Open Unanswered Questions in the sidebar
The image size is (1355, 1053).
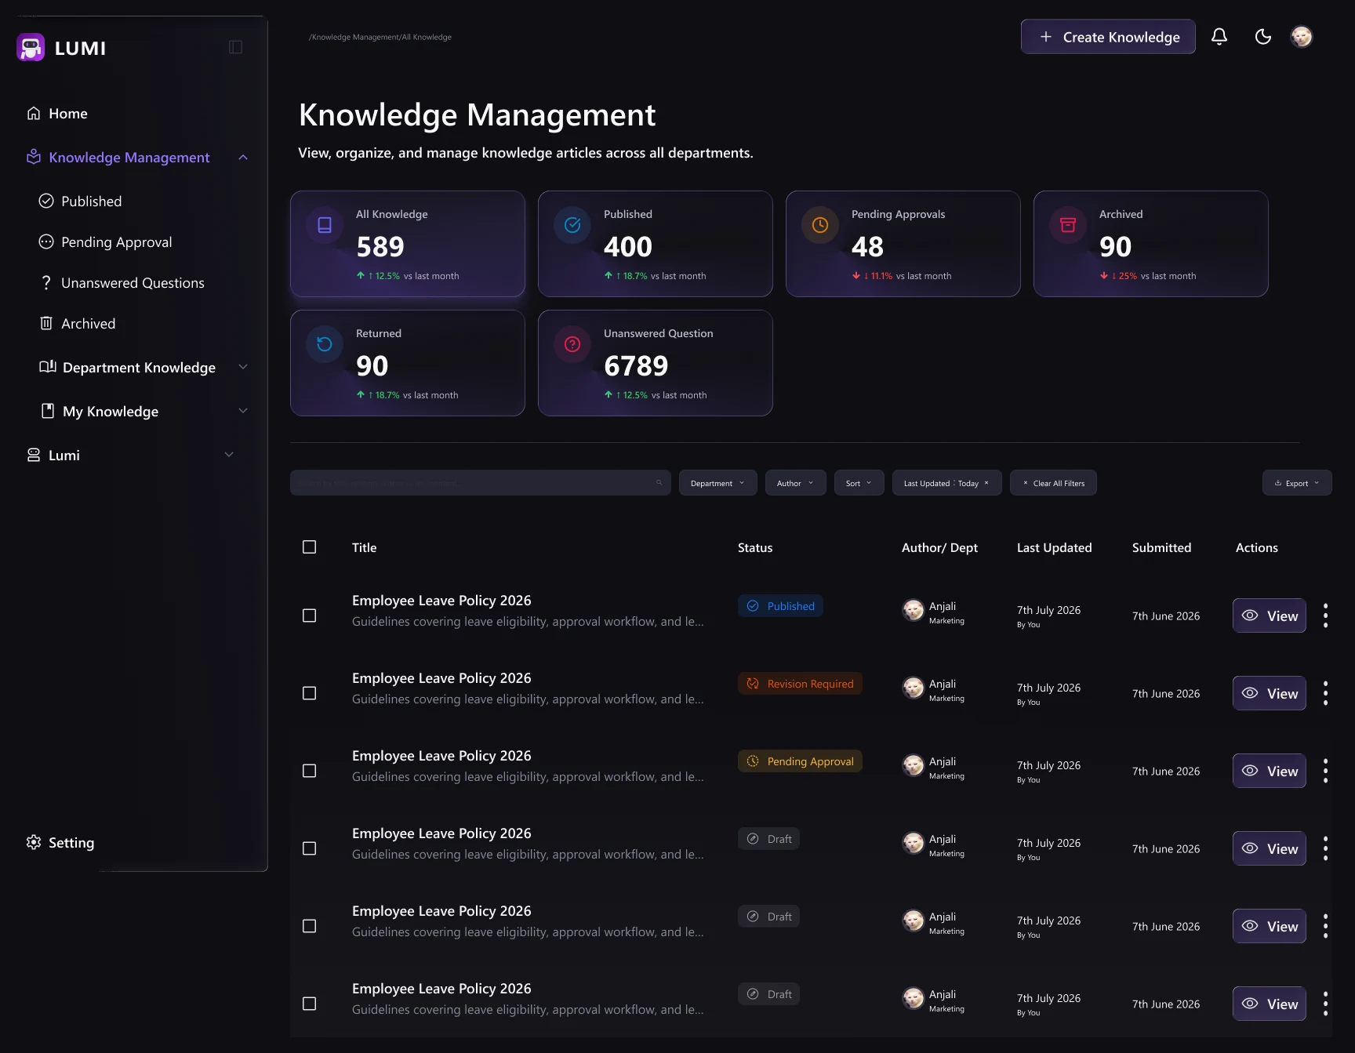click(x=122, y=283)
